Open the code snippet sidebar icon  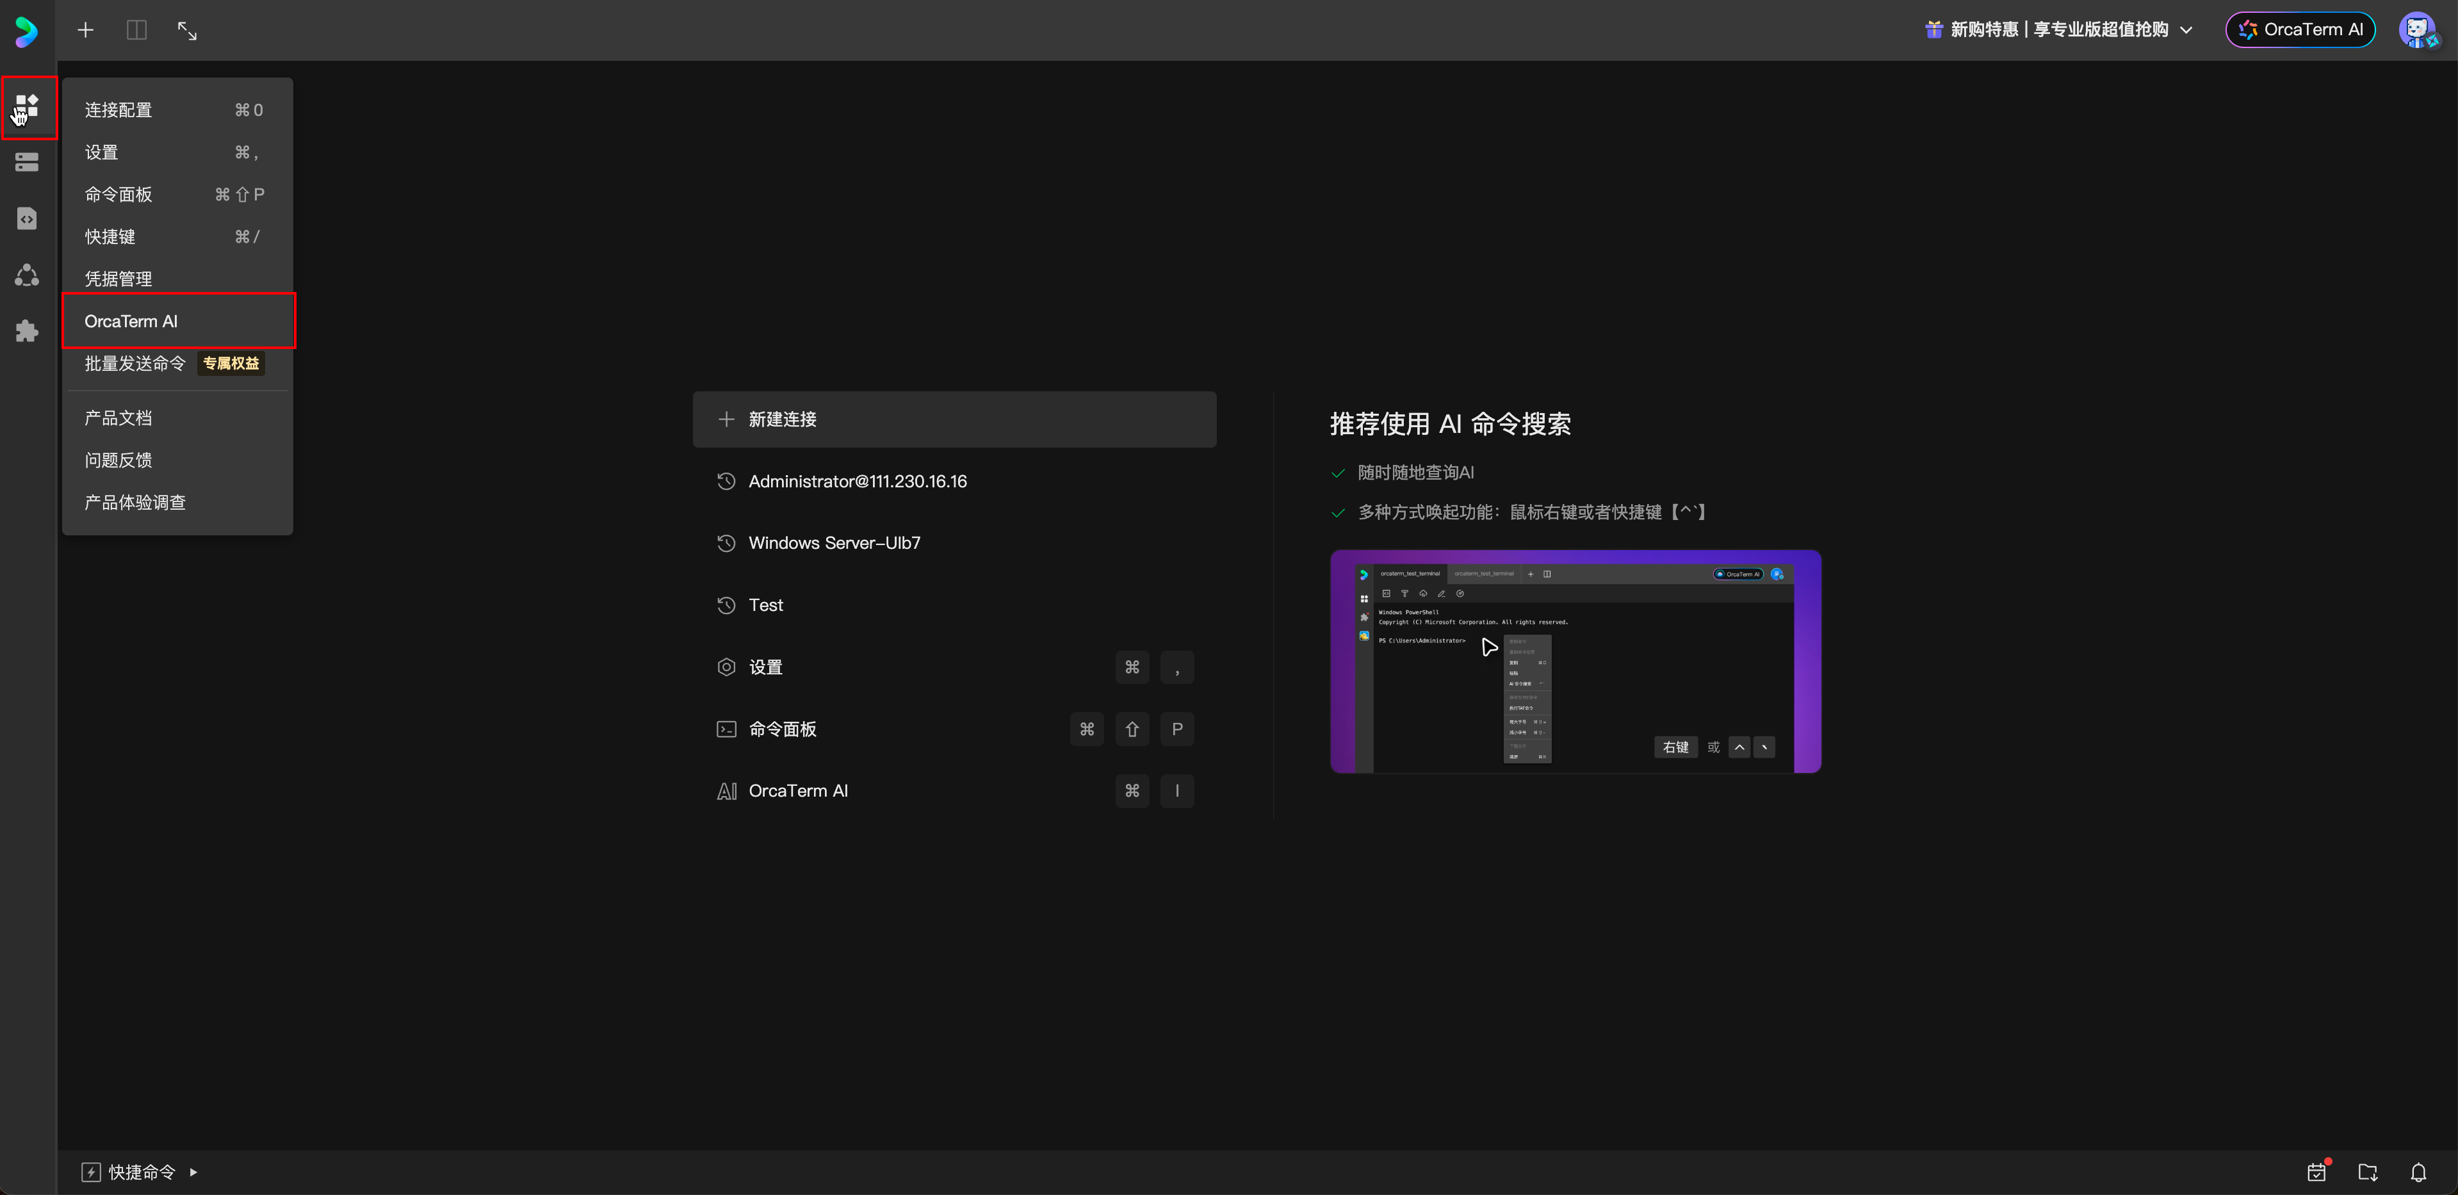[x=27, y=218]
